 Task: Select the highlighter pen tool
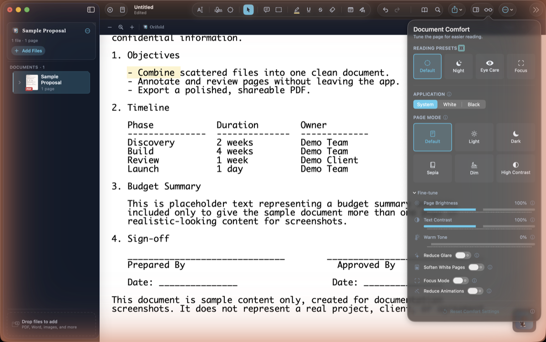[297, 10]
